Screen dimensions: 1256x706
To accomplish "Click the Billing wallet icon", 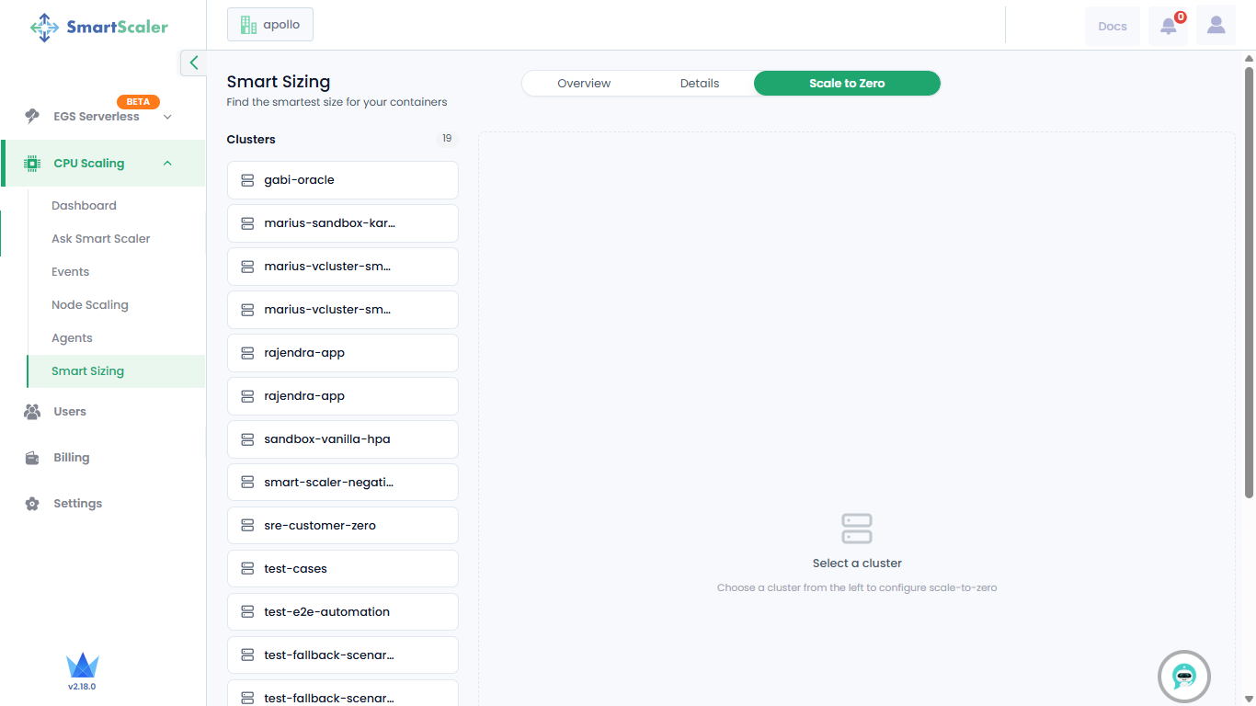I will tap(32, 458).
